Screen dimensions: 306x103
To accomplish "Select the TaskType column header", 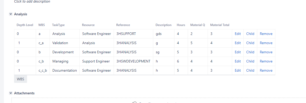I will (x=58, y=25).
